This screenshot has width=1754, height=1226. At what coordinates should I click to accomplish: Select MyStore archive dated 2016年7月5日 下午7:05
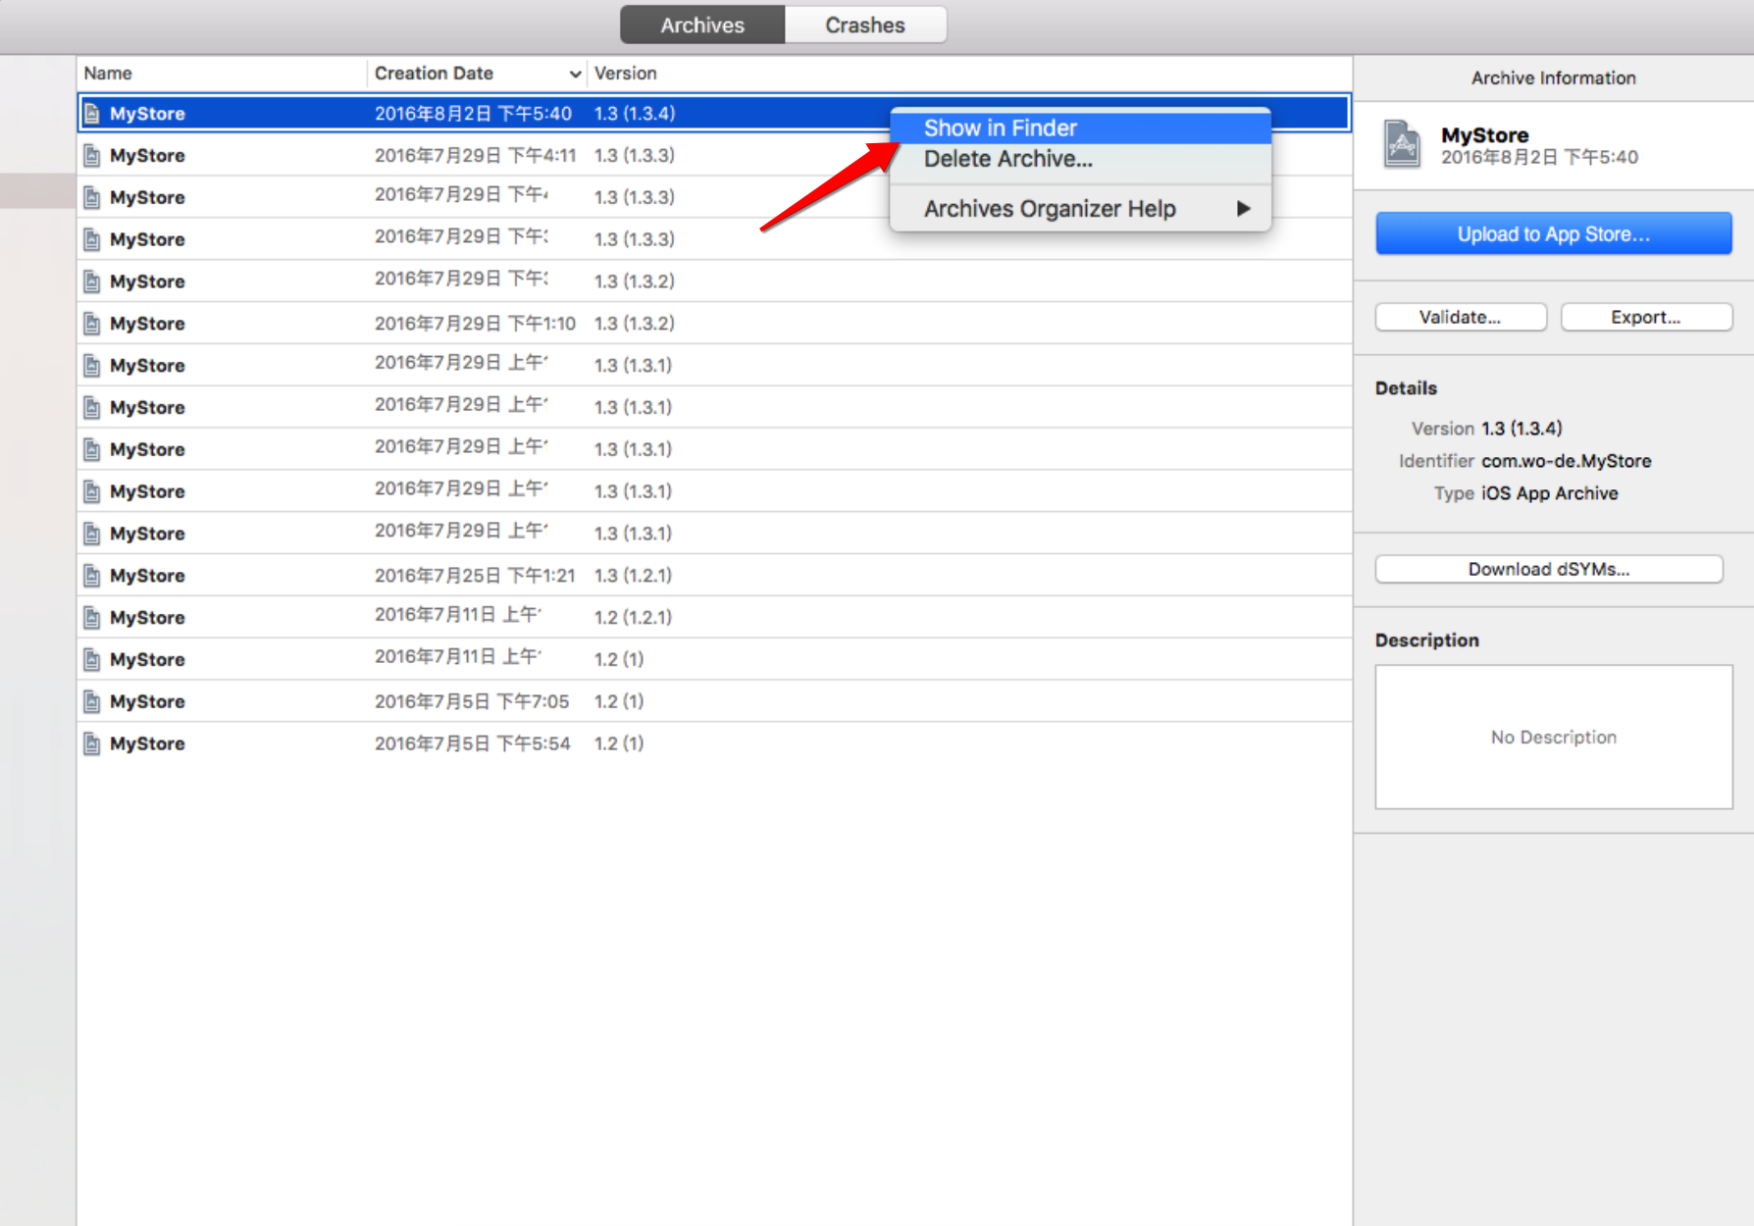pyautogui.click(x=714, y=702)
